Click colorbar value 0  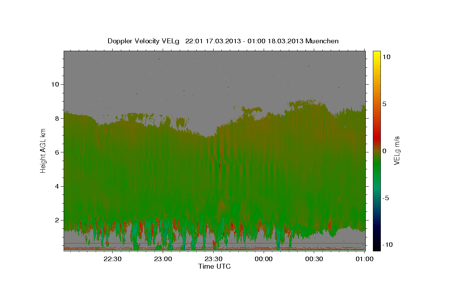coord(384,151)
